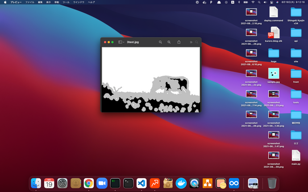Select the 確定申告 folder on desktop
The image size is (308, 192).
coord(296,117)
